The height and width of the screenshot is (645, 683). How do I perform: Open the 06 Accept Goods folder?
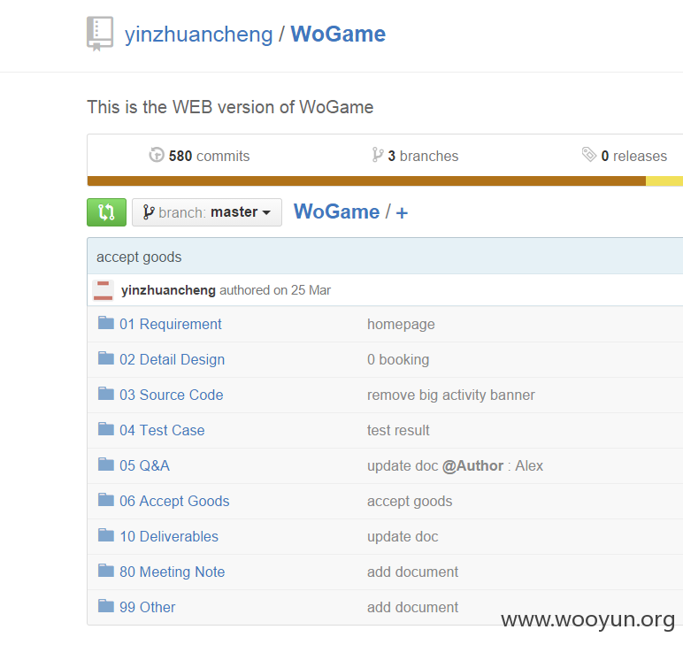pyautogui.click(x=174, y=502)
